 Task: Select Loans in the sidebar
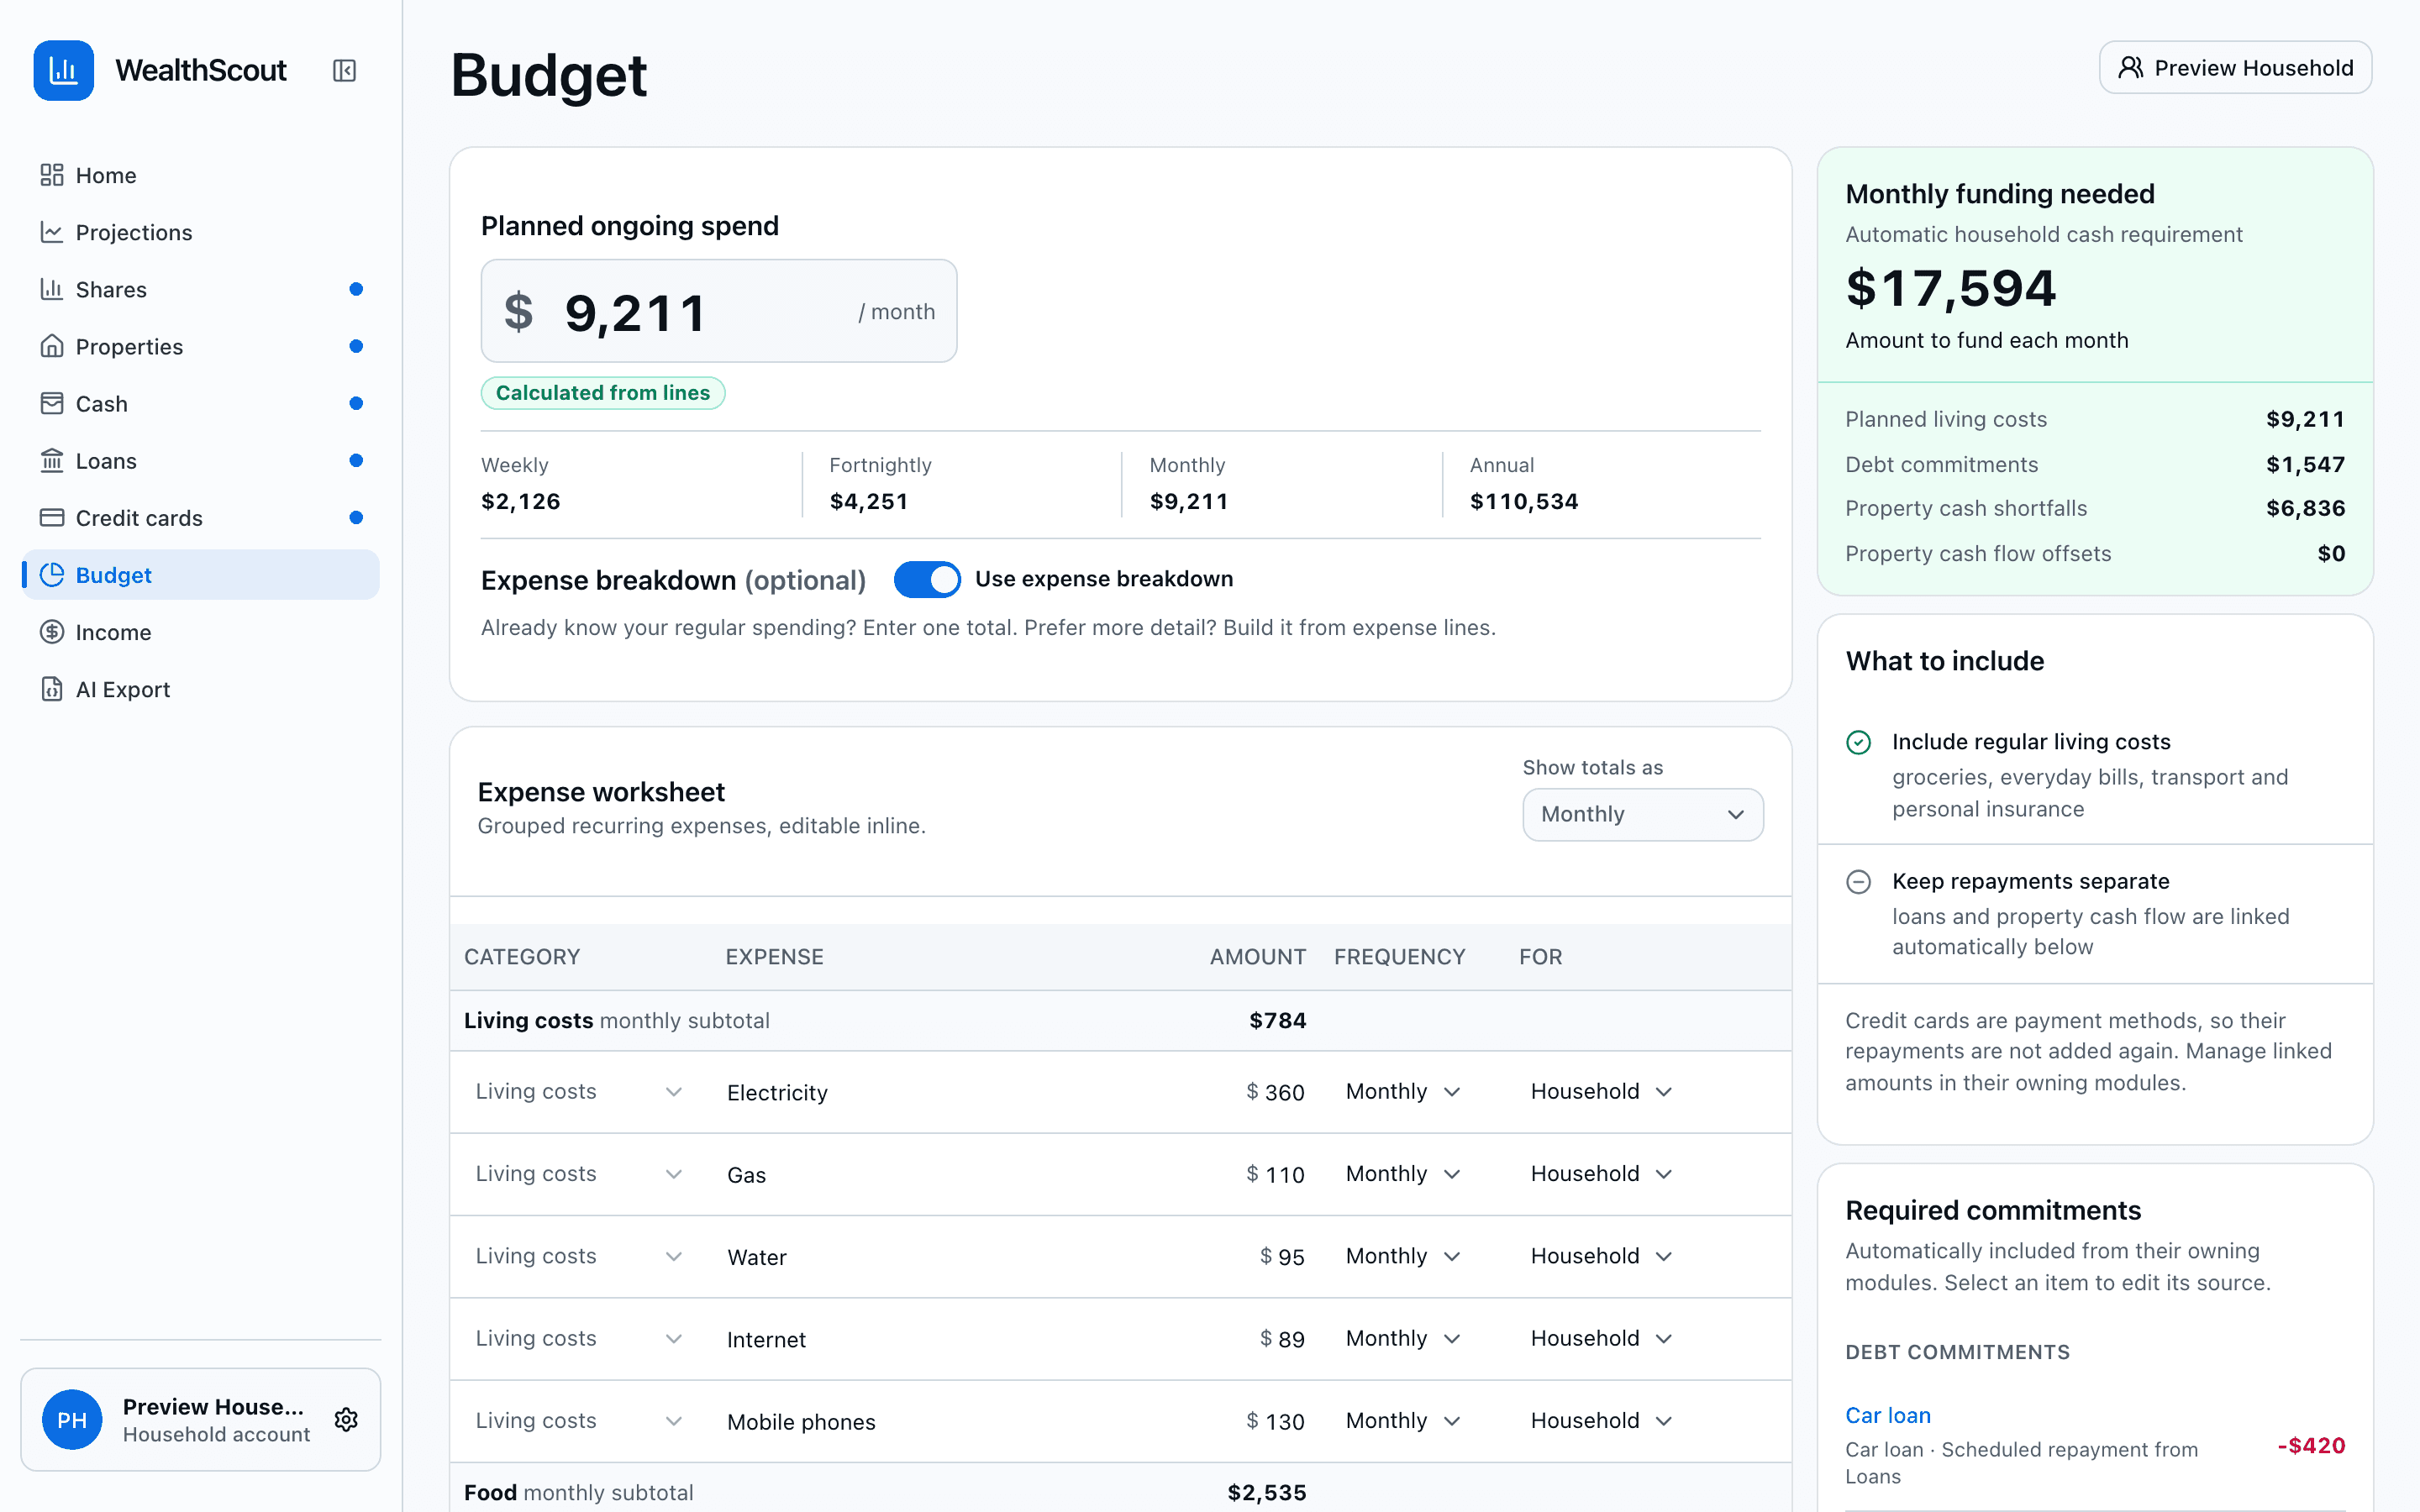200,460
